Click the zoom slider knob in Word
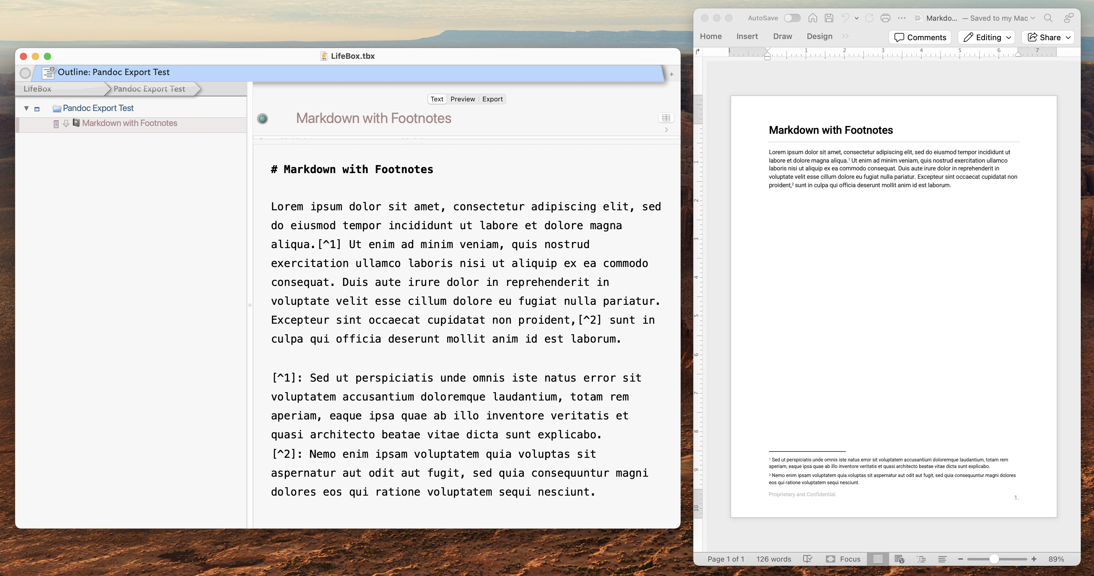The width and height of the screenshot is (1094, 576). [x=994, y=559]
